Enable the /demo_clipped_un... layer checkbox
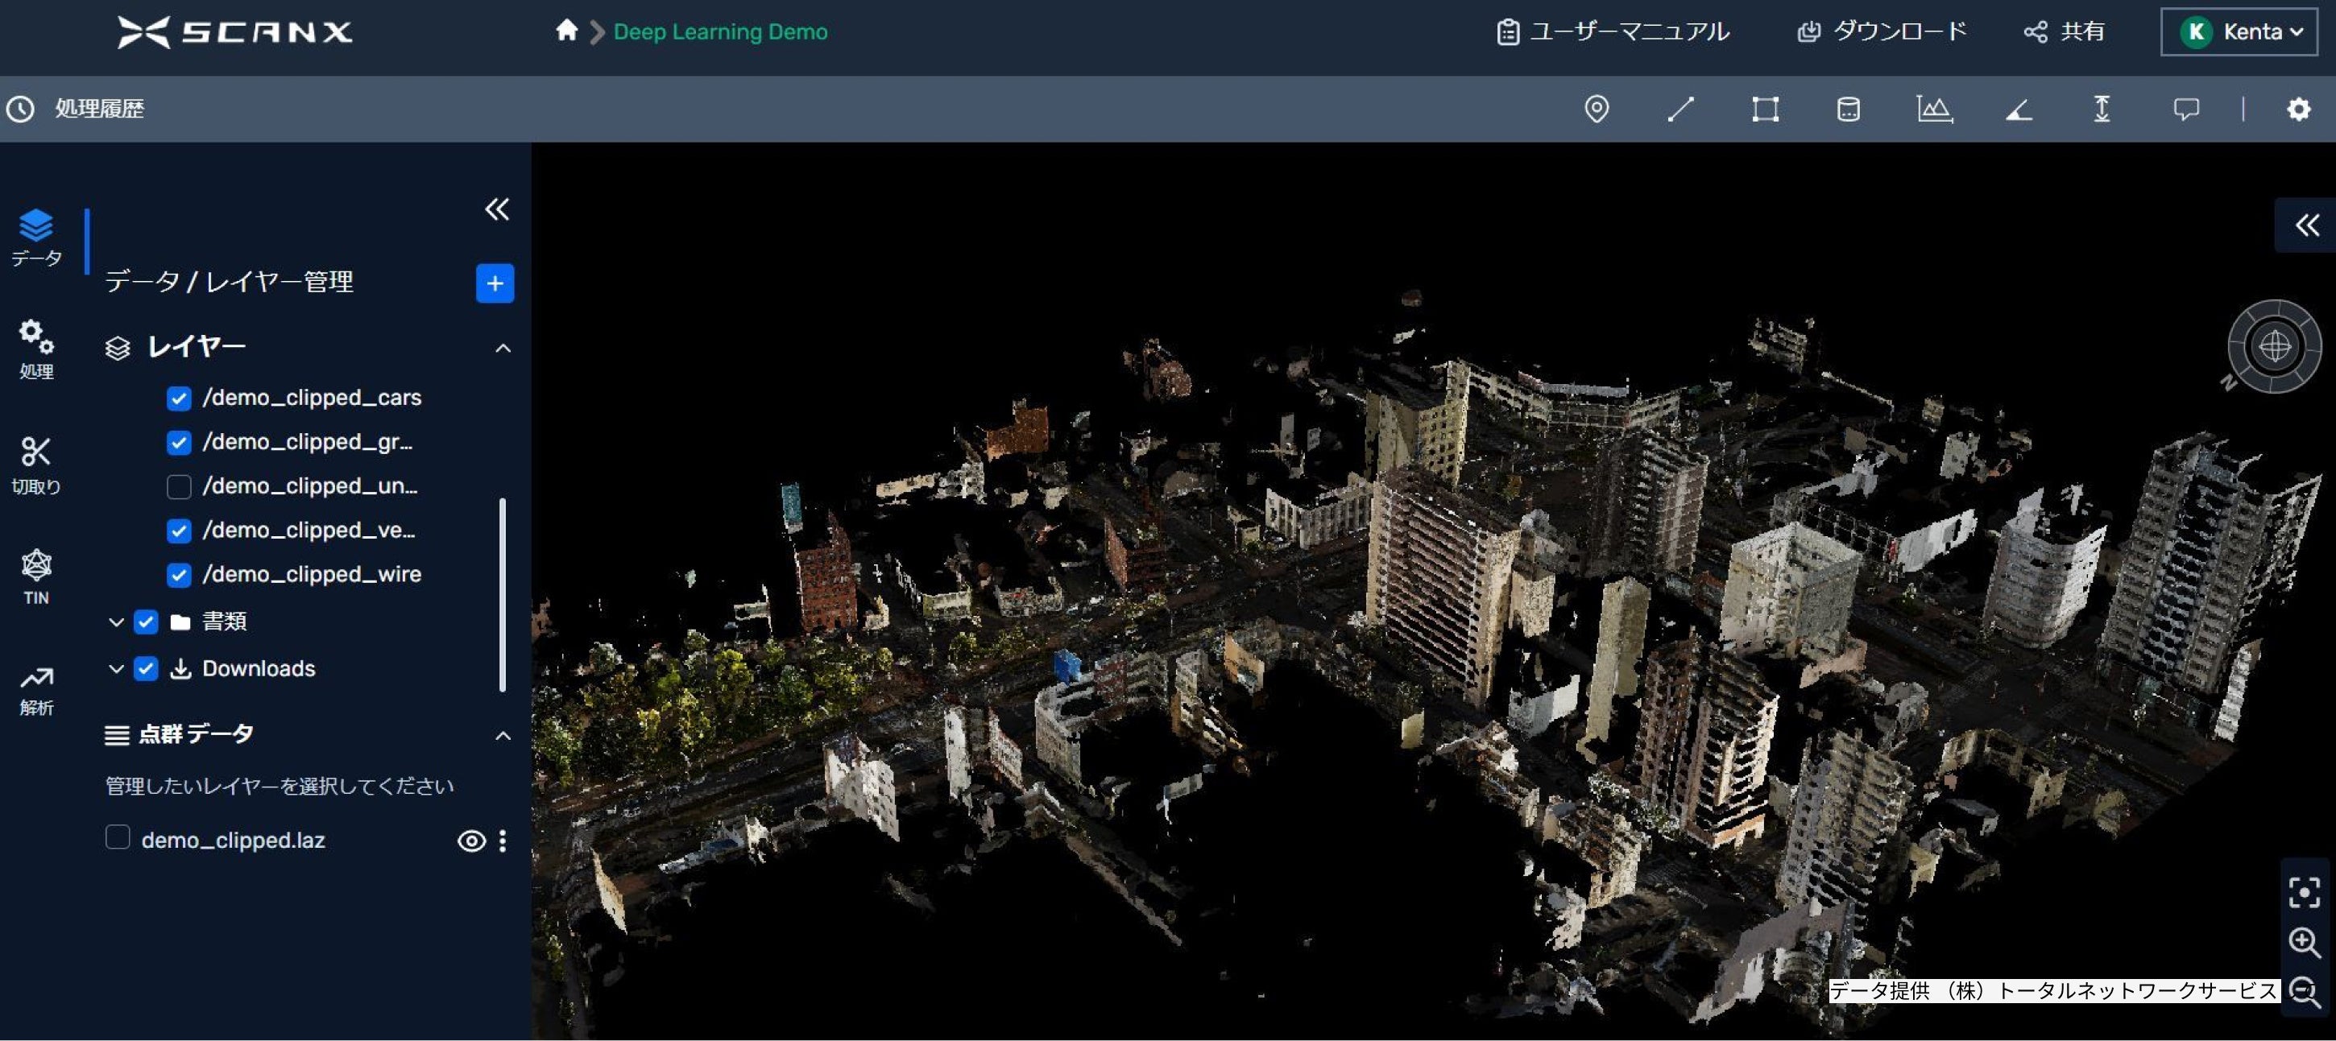Image resolution: width=2336 pixels, height=1041 pixels. click(x=179, y=486)
